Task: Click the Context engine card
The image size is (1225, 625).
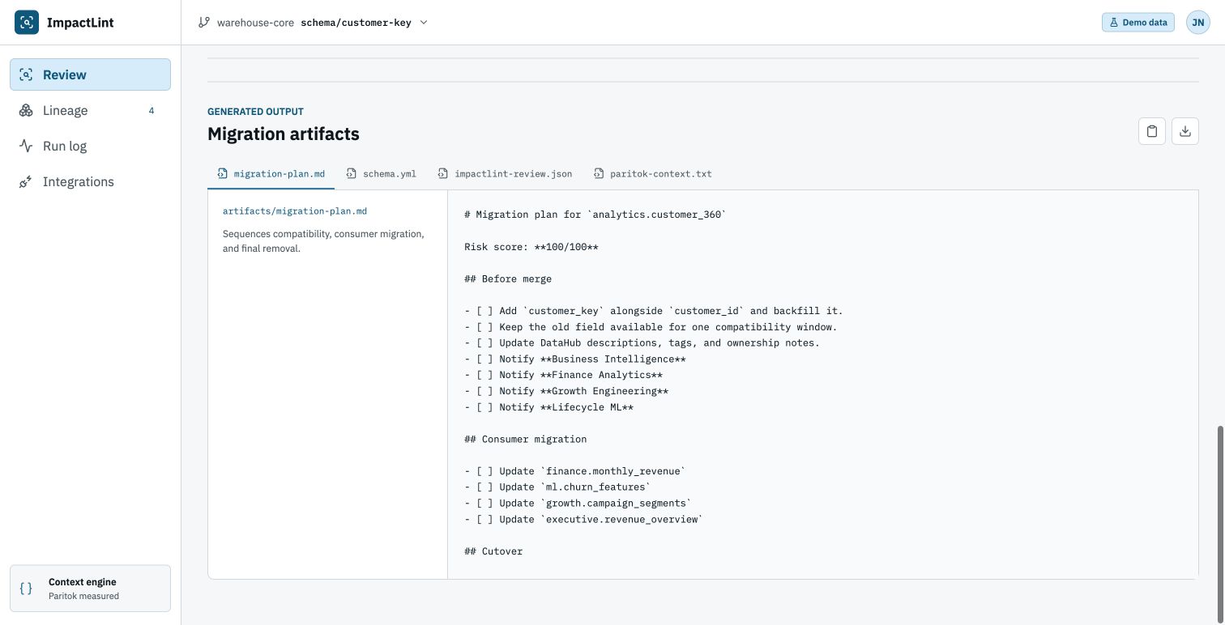Action: point(90,589)
